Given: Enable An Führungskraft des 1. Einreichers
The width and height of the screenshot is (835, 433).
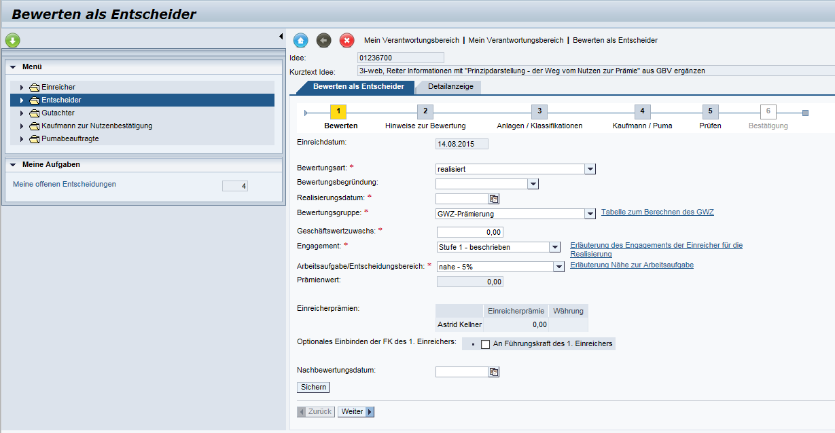Looking at the screenshot, I should click(484, 343).
